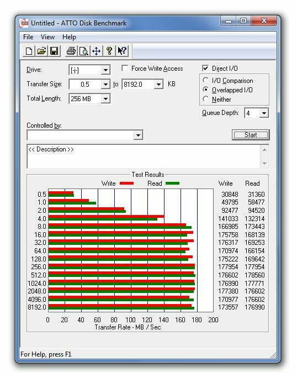The width and height of the screenshot is (297, 377).
Task: Open the View menu
Action: point(47,37)
